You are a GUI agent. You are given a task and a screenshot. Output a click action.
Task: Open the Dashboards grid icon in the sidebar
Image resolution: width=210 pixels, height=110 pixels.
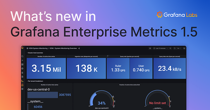coord(22,64)
